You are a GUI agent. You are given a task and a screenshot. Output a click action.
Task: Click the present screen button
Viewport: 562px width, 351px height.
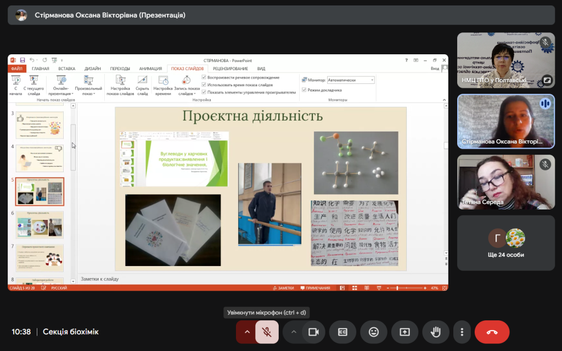(x=405, y=332)
